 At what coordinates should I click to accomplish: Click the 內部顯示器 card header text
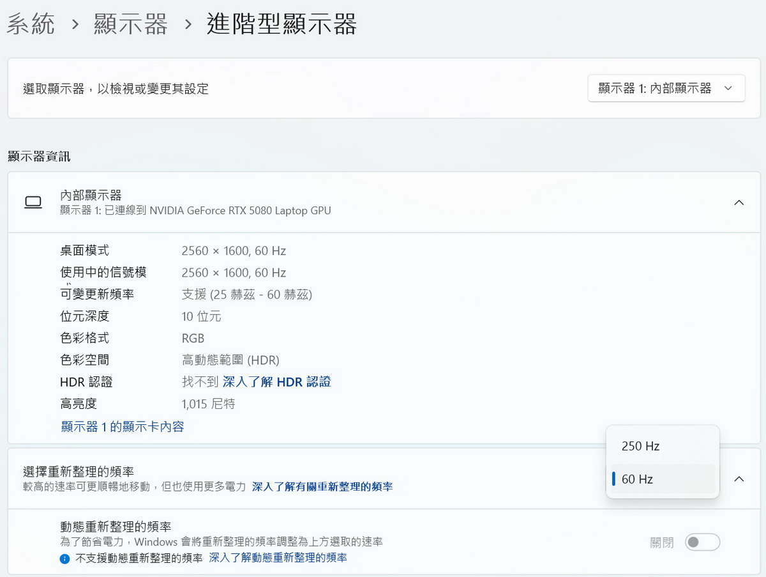91,195
